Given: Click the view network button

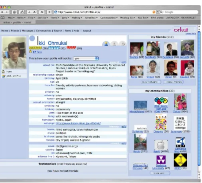Looking at the screenshot, I should (x=151, y=82).
